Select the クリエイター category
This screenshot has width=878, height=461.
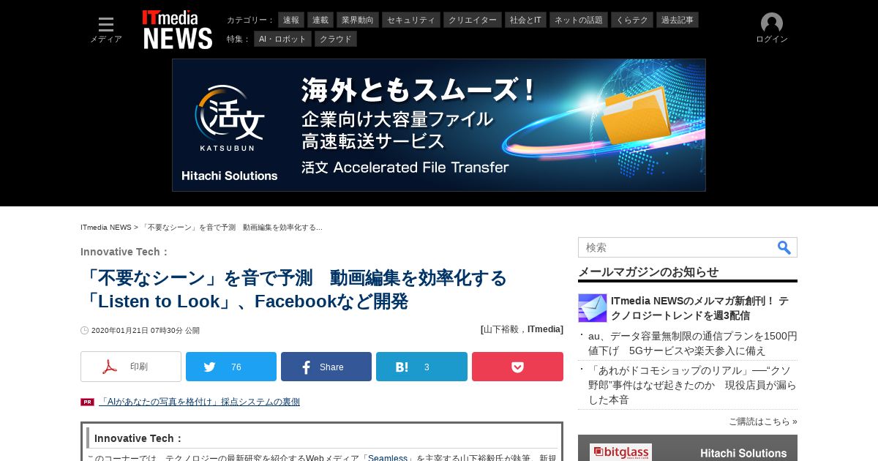[473, 20]
